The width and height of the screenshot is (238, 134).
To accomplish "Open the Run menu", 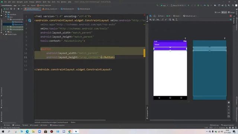I will 49,2.
